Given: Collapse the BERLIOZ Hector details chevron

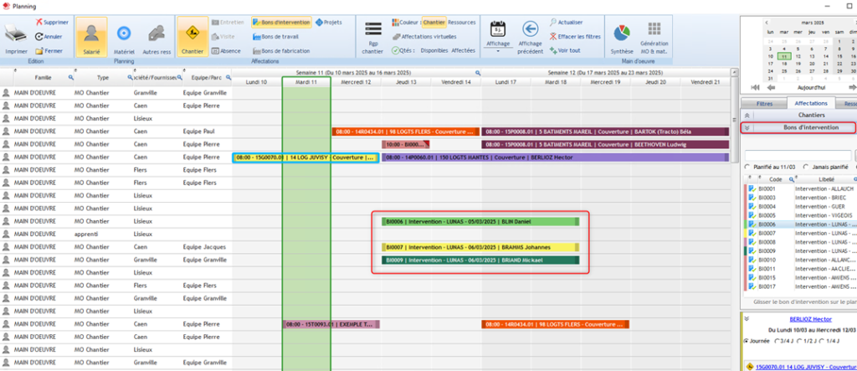Looking at the screenshot, I should coord(747,318).
